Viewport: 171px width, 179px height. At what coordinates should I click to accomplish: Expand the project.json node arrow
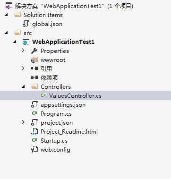click(23, 122)
